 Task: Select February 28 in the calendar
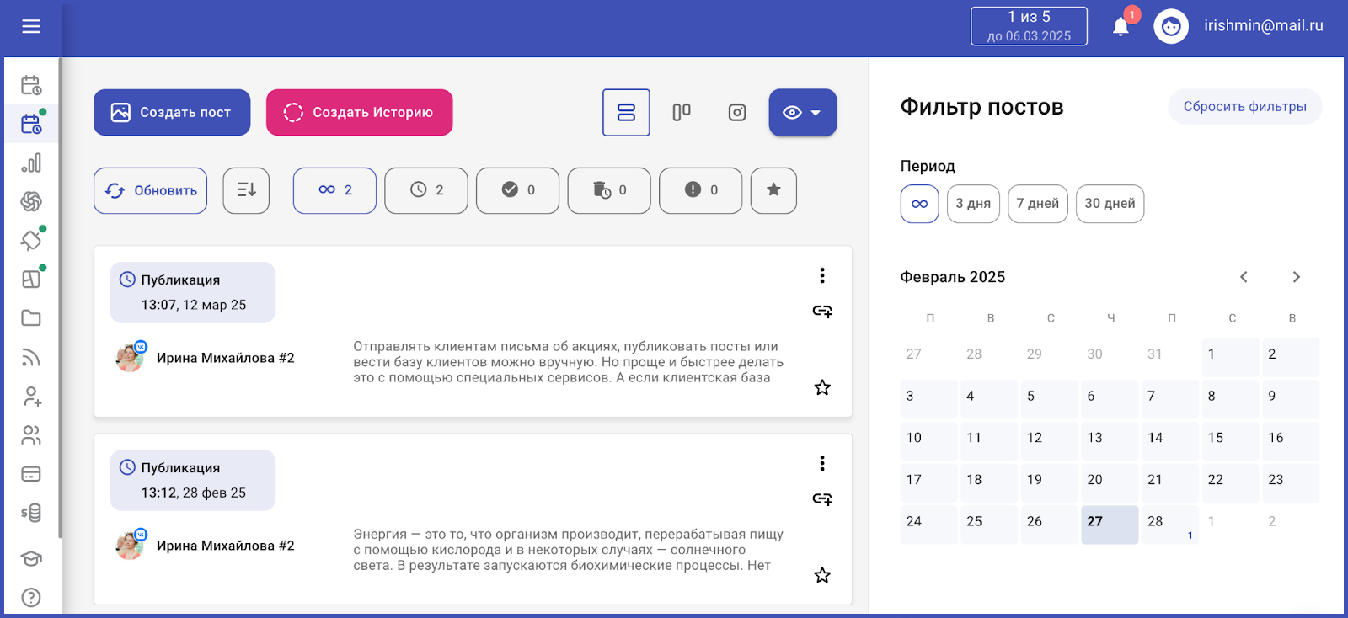(x=1169, y=522)
